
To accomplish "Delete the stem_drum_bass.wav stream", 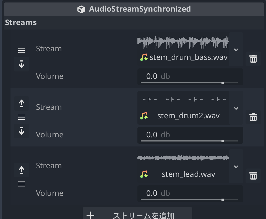I will click(253, 59).
